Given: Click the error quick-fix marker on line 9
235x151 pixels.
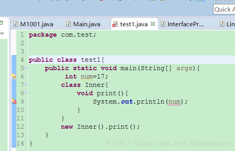Looking at the screenshot, I should point(14,101).
